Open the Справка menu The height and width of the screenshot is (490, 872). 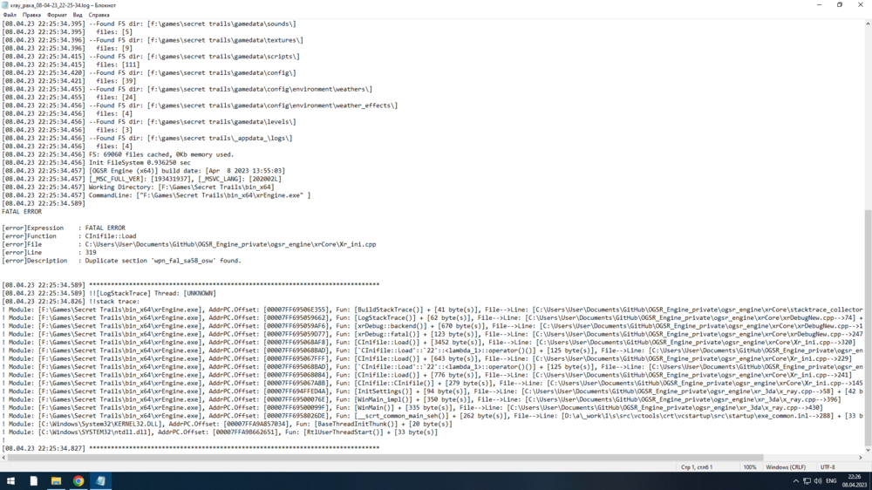[99, 15]
